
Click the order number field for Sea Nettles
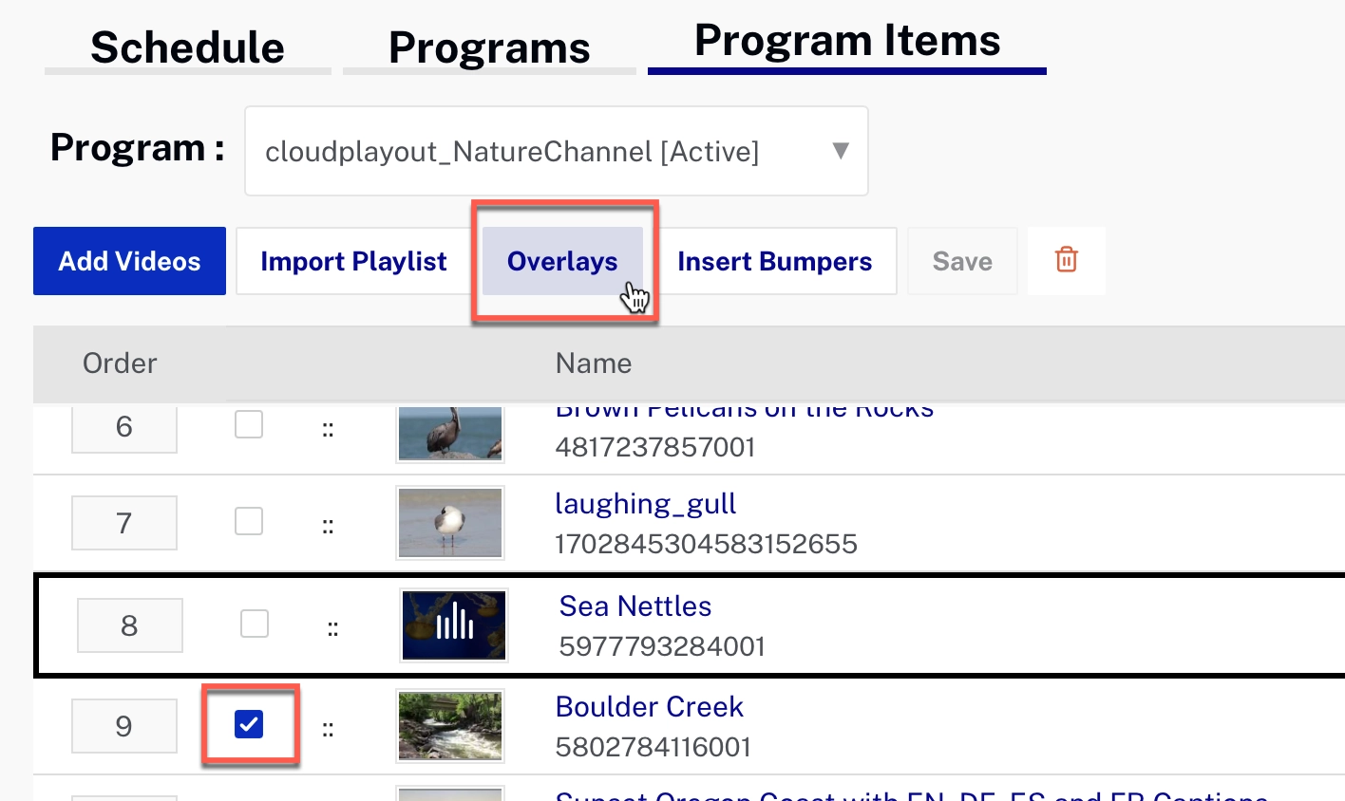point(129,624)
